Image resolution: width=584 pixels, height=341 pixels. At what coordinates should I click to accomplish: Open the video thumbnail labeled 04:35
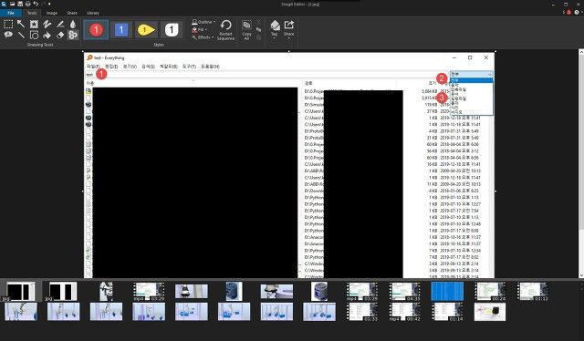click(404, 291)
